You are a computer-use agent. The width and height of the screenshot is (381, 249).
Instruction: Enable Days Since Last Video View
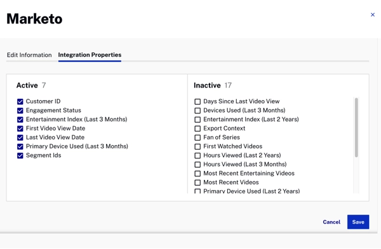click(197, 101)
